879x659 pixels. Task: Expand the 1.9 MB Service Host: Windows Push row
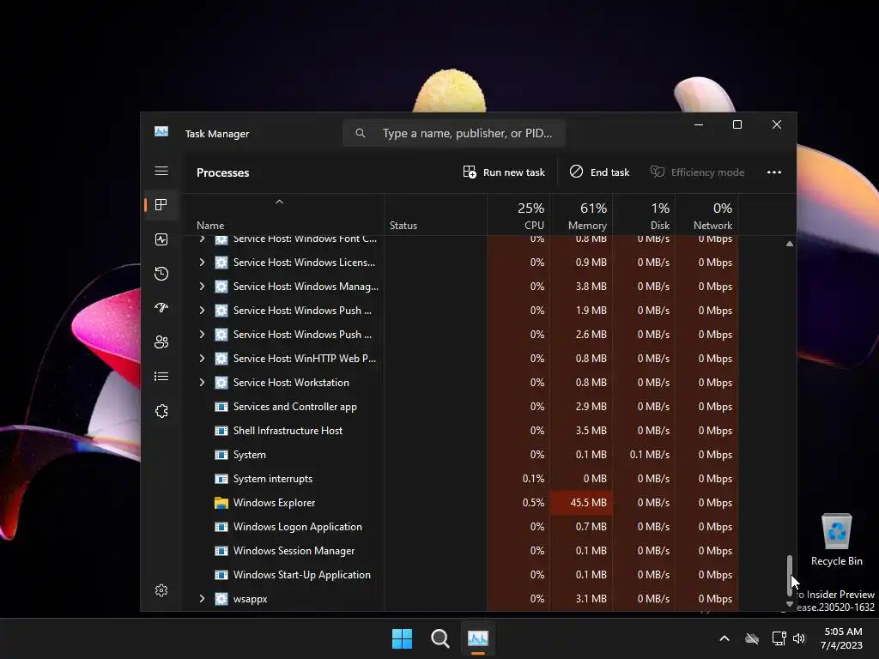[x=202, y=311]
